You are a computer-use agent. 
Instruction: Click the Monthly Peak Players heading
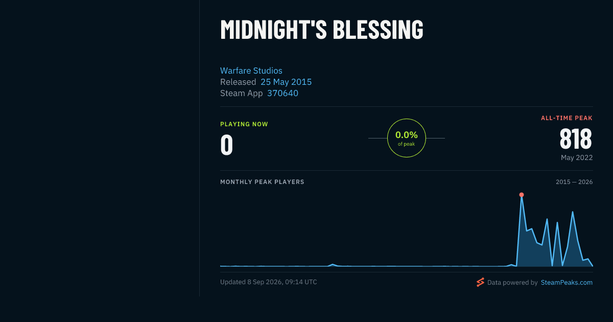click(262, 182)
